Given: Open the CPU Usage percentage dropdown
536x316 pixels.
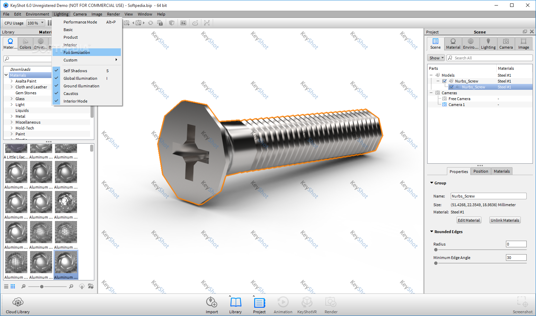Looking at the screenshot, I should (x=36, y=23).
